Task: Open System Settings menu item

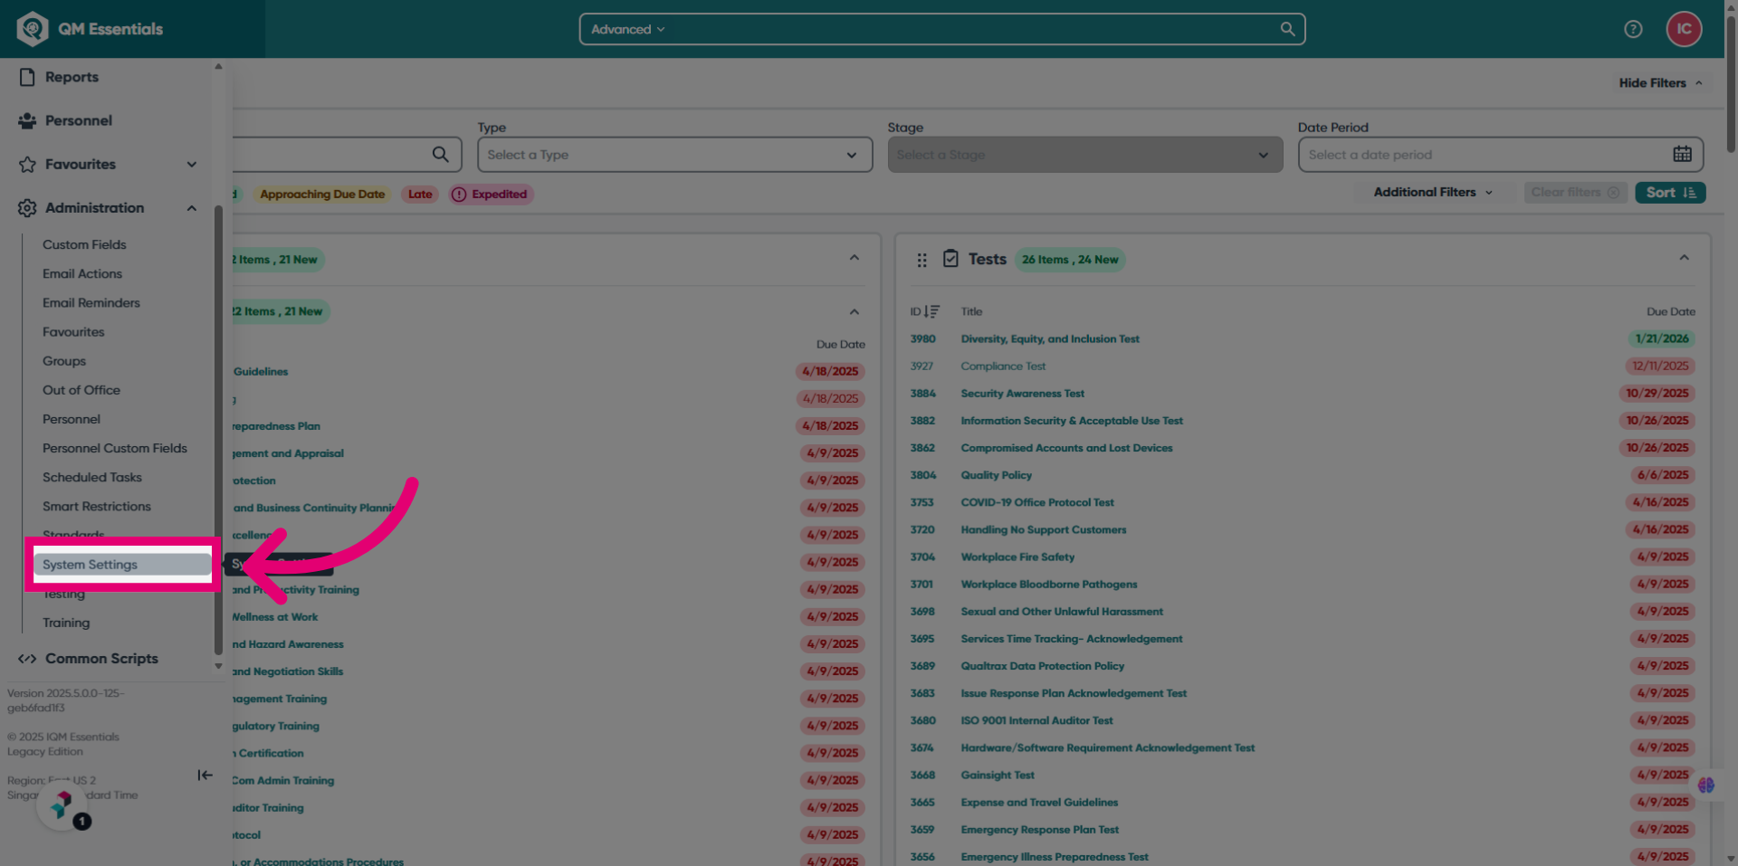Action: [122, 565]
